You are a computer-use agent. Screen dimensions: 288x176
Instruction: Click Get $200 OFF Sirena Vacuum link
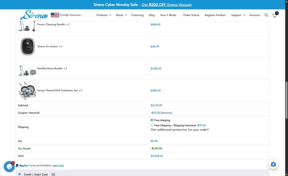pyautogui.click(x=166, y=4)
